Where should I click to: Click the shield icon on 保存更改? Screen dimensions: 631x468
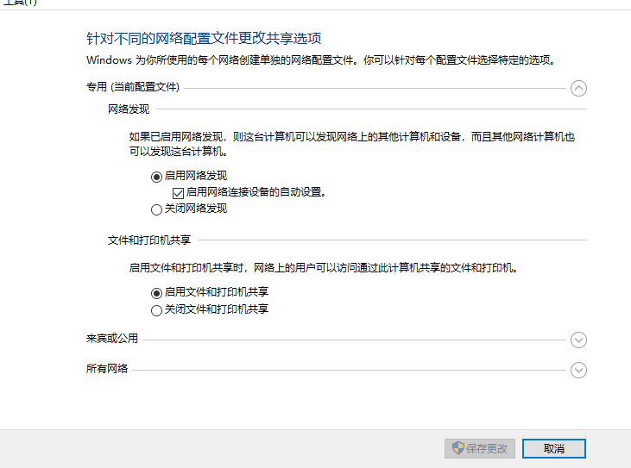pos(458,448)
